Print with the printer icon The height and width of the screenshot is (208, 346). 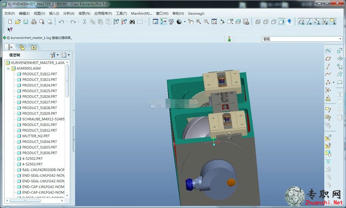pos(34,22)
